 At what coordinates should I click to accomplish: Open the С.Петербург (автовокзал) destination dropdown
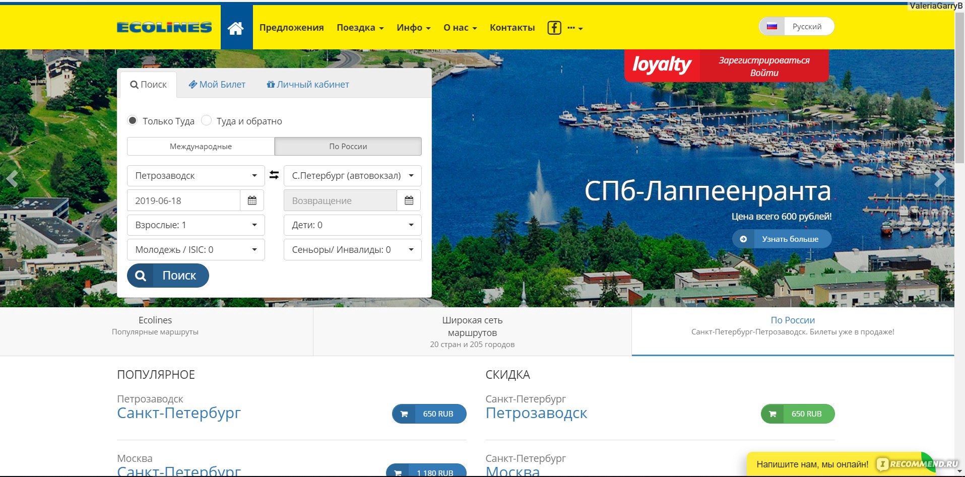point(353,176)
